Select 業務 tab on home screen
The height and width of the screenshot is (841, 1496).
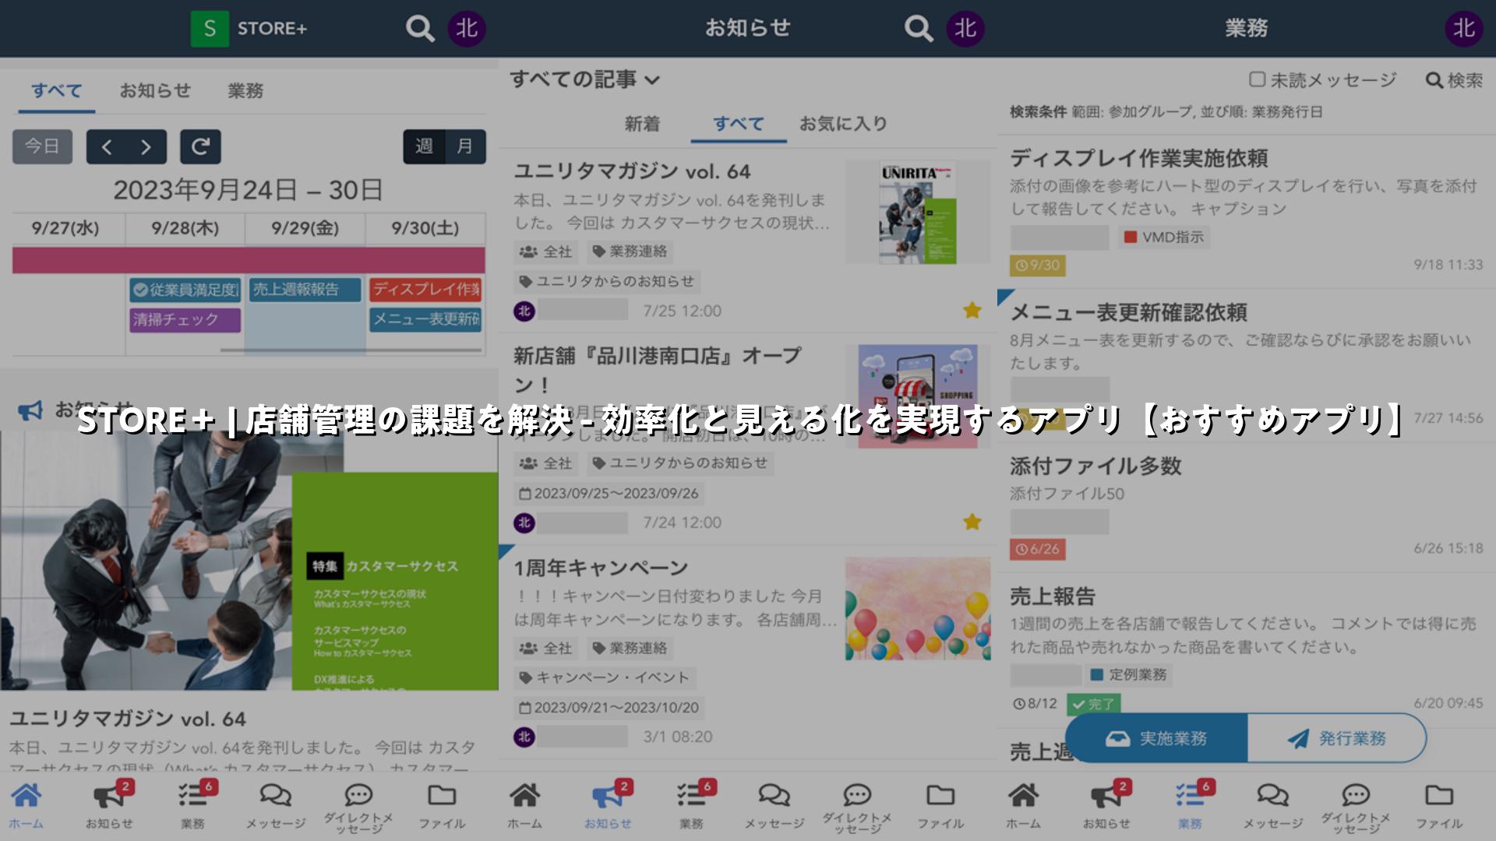(245, 91)
